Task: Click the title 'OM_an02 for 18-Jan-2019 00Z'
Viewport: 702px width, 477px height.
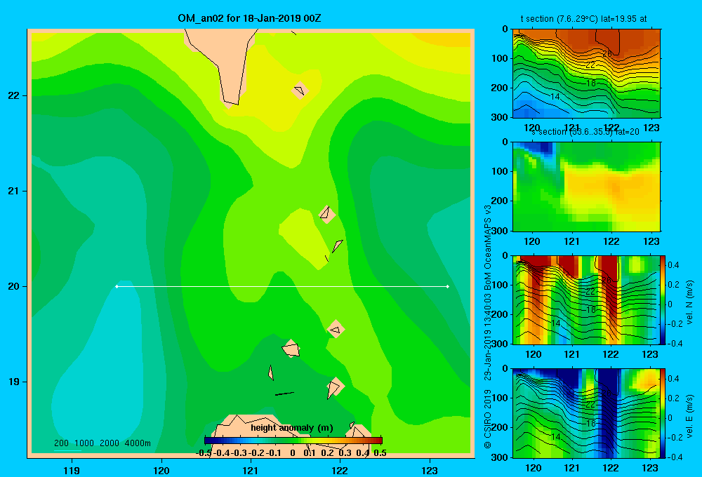Action: (x=249, y=18)
